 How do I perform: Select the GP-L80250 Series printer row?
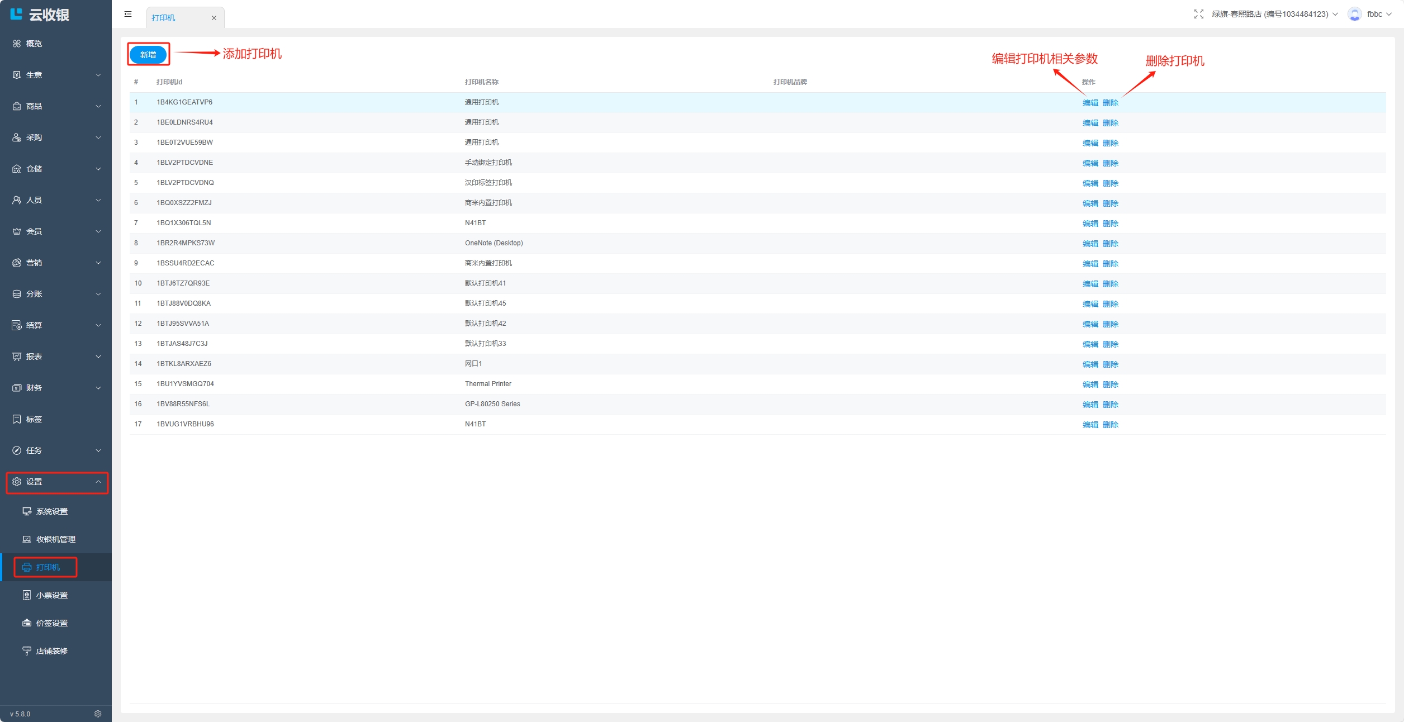(492, 404)
